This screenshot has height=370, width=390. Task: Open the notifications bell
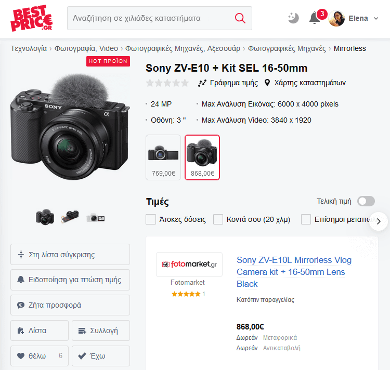315,18
